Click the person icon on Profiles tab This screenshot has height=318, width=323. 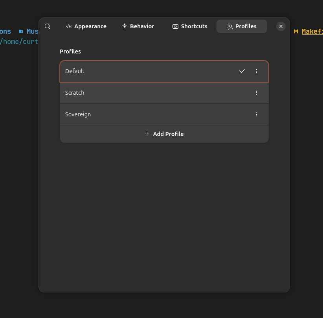230,26
